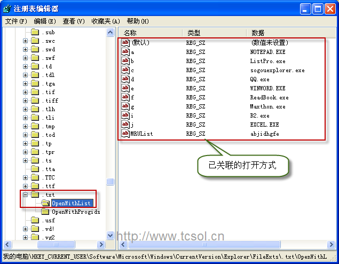Open the 帮助(H) menu
Image resolution: width=339 pixels, height=264 pixels.
tap(138, 21)
